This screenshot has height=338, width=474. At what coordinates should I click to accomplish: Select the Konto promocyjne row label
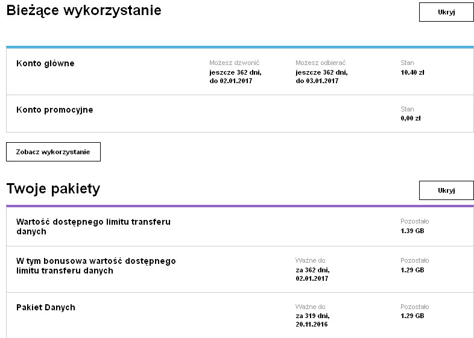tap(55, 110)
